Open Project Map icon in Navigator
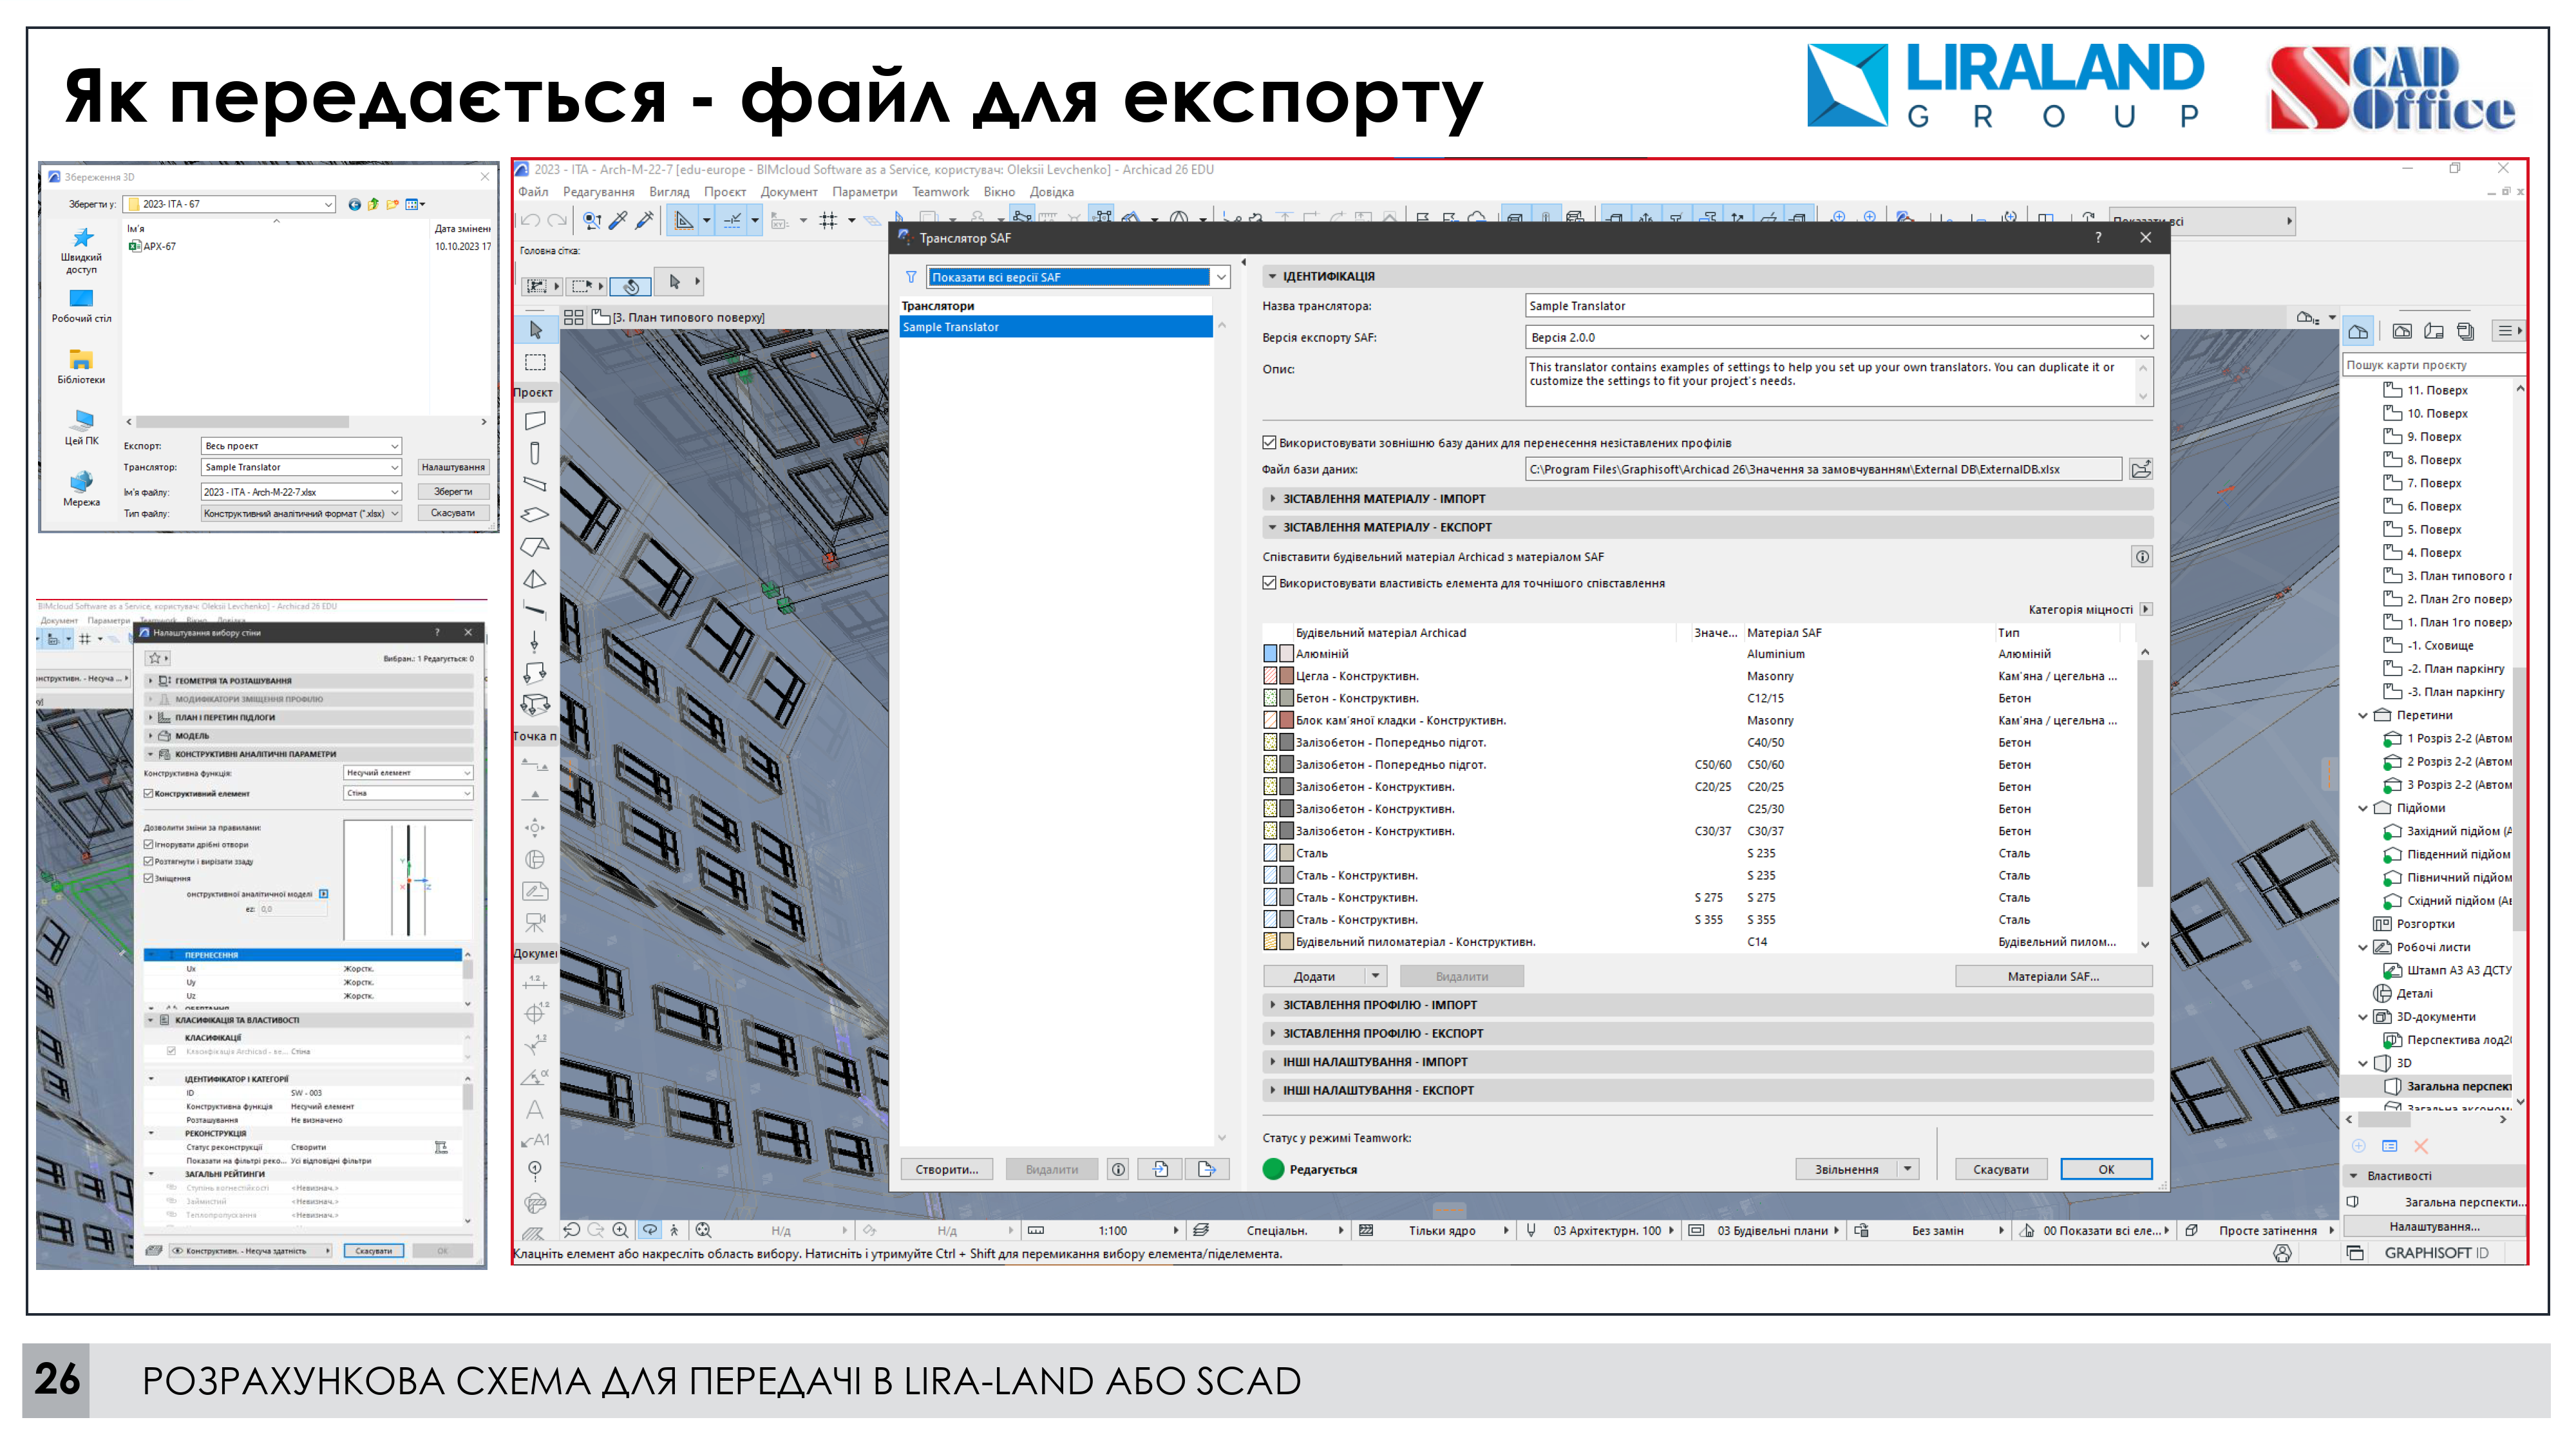 tap(2358, 331)
